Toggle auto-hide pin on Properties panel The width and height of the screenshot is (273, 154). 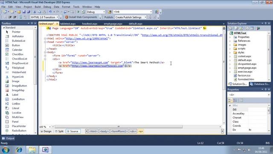[x=265, y=89]
